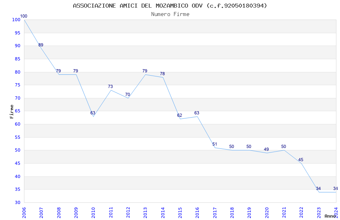Click the 2008 year label

[x=59, y=213]
